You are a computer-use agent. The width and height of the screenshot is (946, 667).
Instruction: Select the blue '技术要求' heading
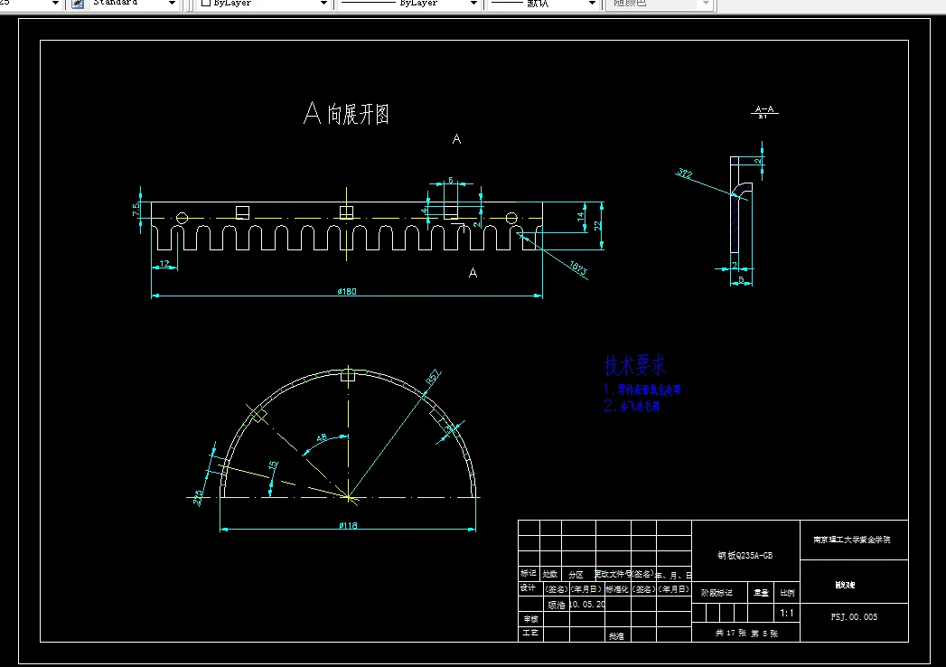634,365
